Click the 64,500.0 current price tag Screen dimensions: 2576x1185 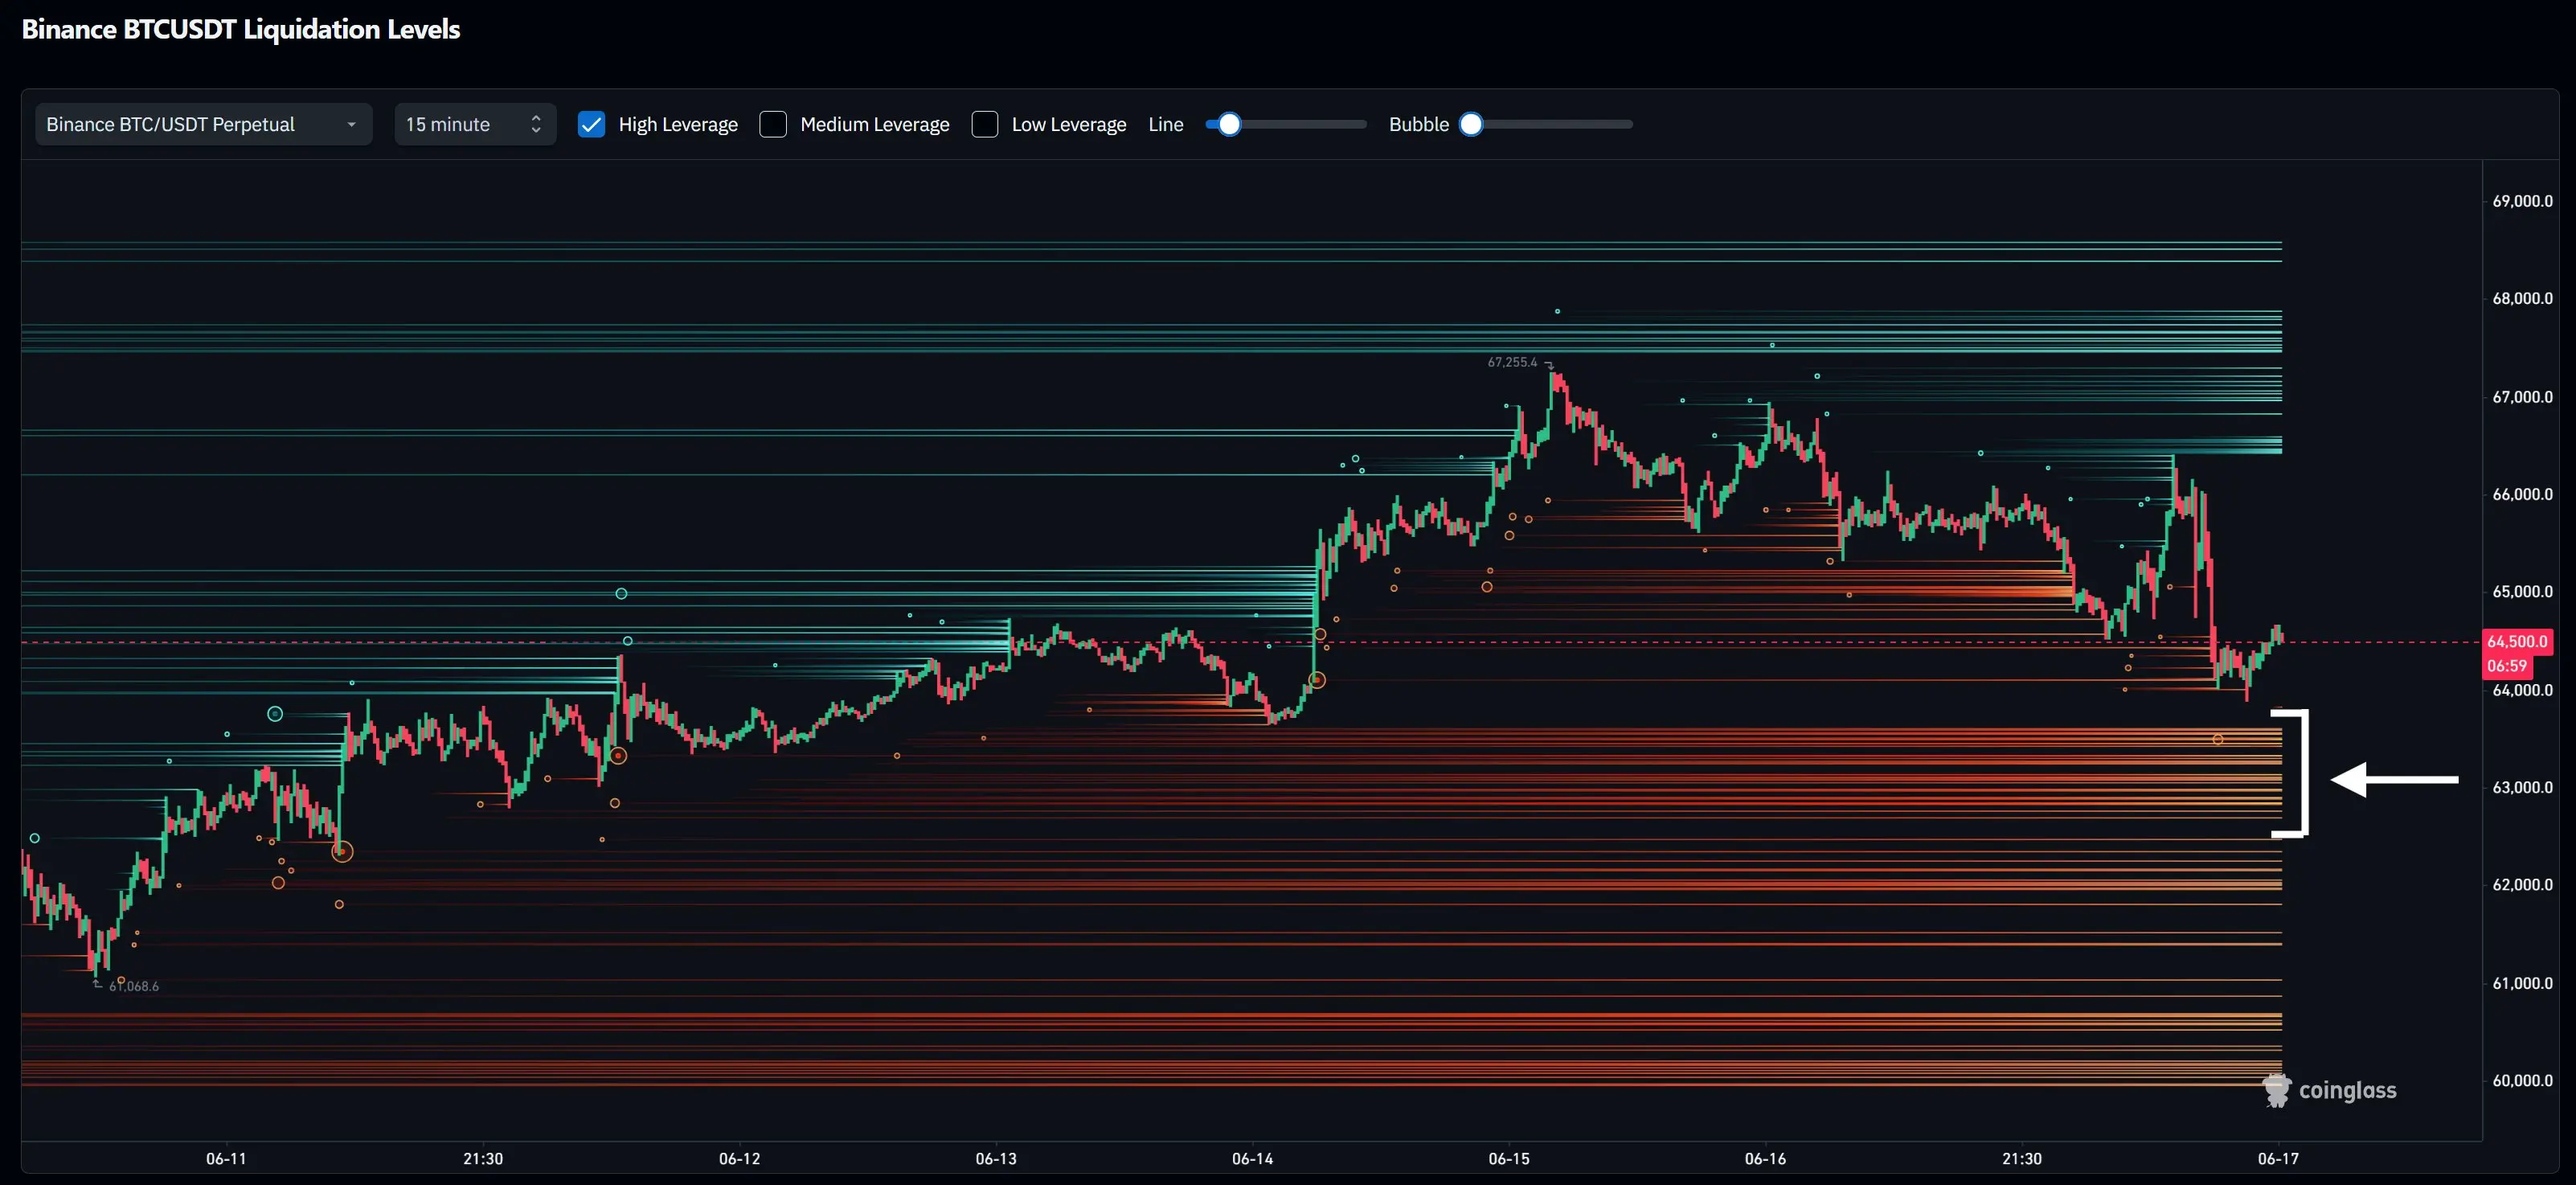(2517, 642)
